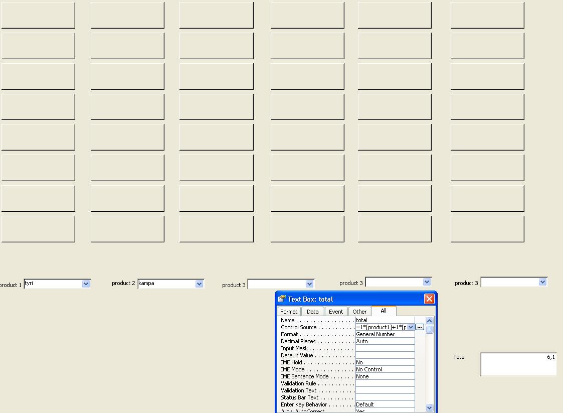The image size is (563, 413).
Task: Click the Total text box showing 6,1
Action: pyautogui.click(x=518, y=364)
